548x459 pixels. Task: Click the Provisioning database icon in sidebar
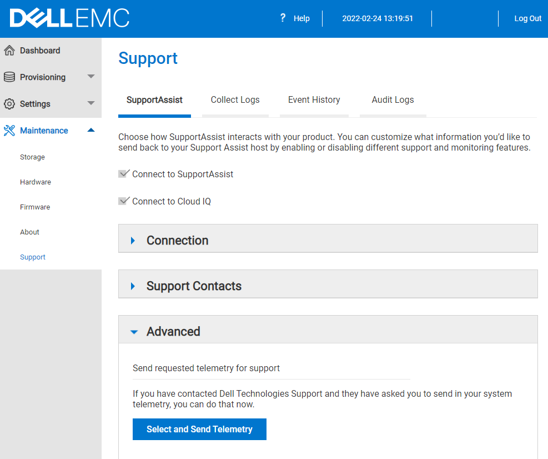10,77
